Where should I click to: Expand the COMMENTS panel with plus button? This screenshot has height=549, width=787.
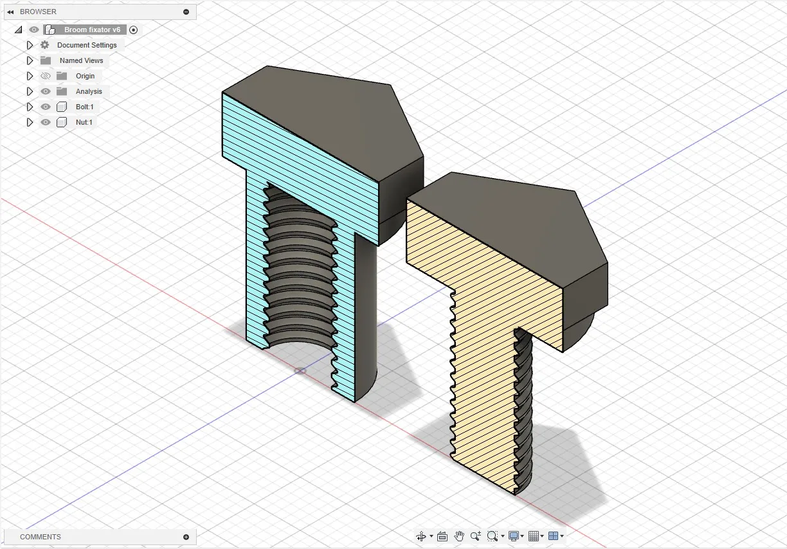pyautogui.click(x=186, y=537)
